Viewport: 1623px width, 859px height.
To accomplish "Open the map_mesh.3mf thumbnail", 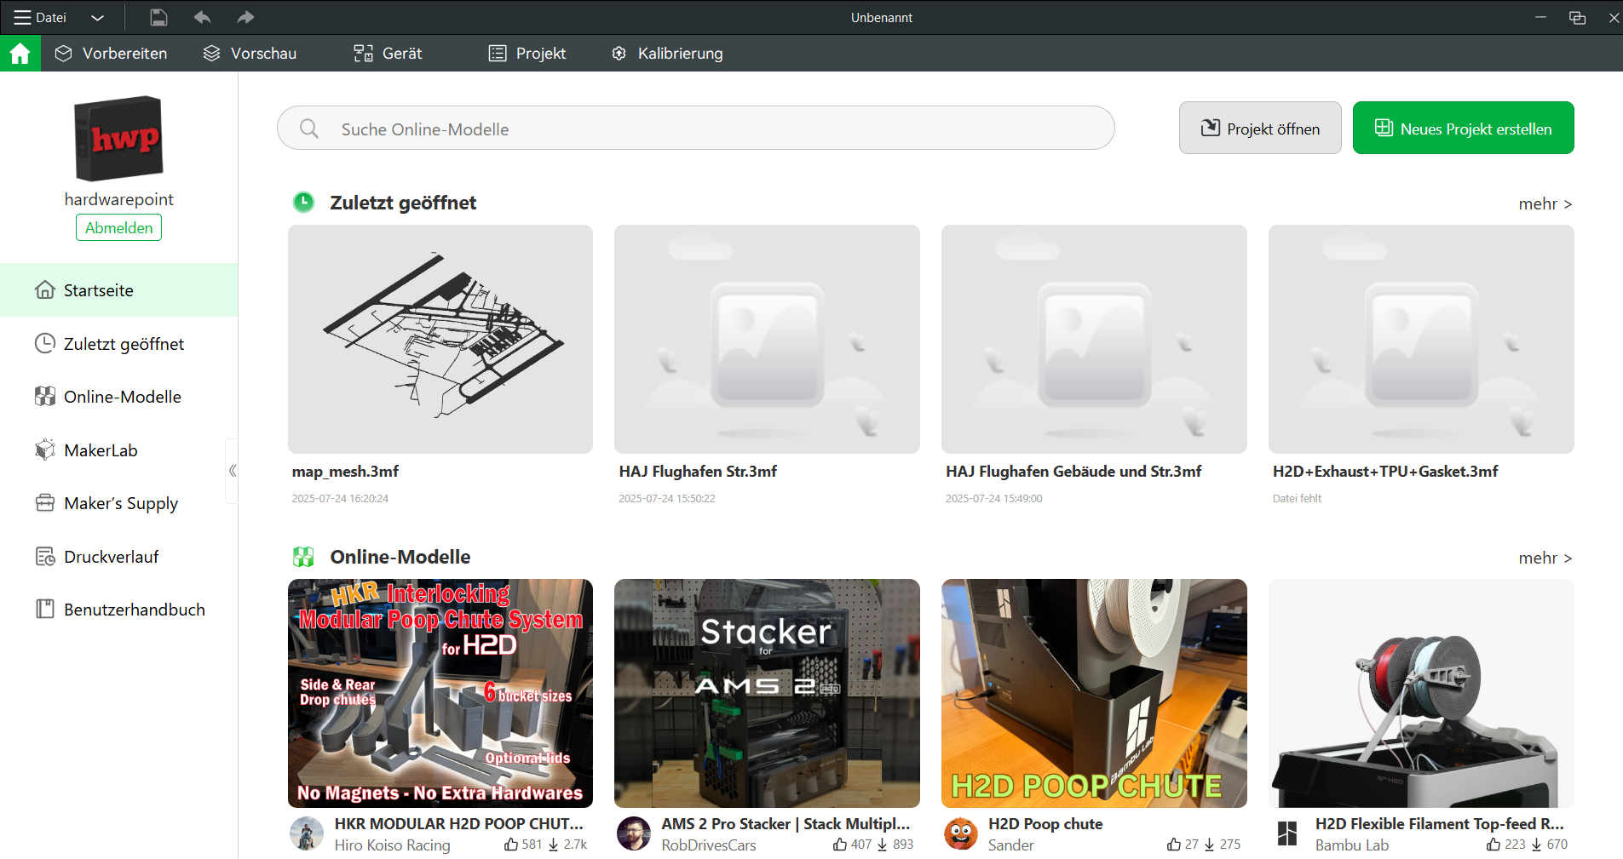I will click(x=440, y=339).
